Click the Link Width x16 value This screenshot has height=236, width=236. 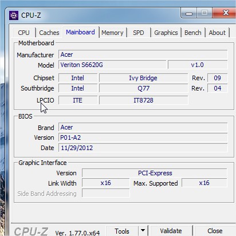(106, 183)
